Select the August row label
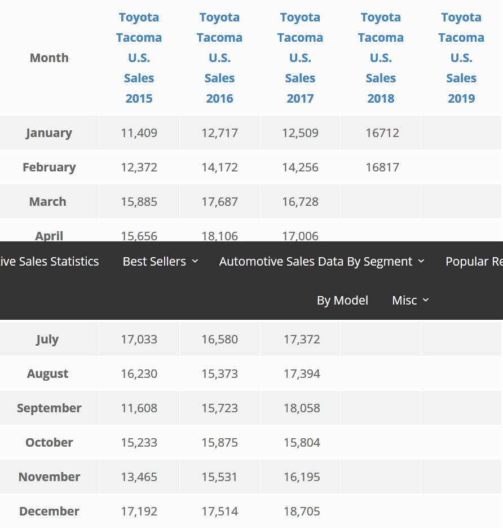The height and width of the screenshot is (529, 503). click(x=47, y=374)
